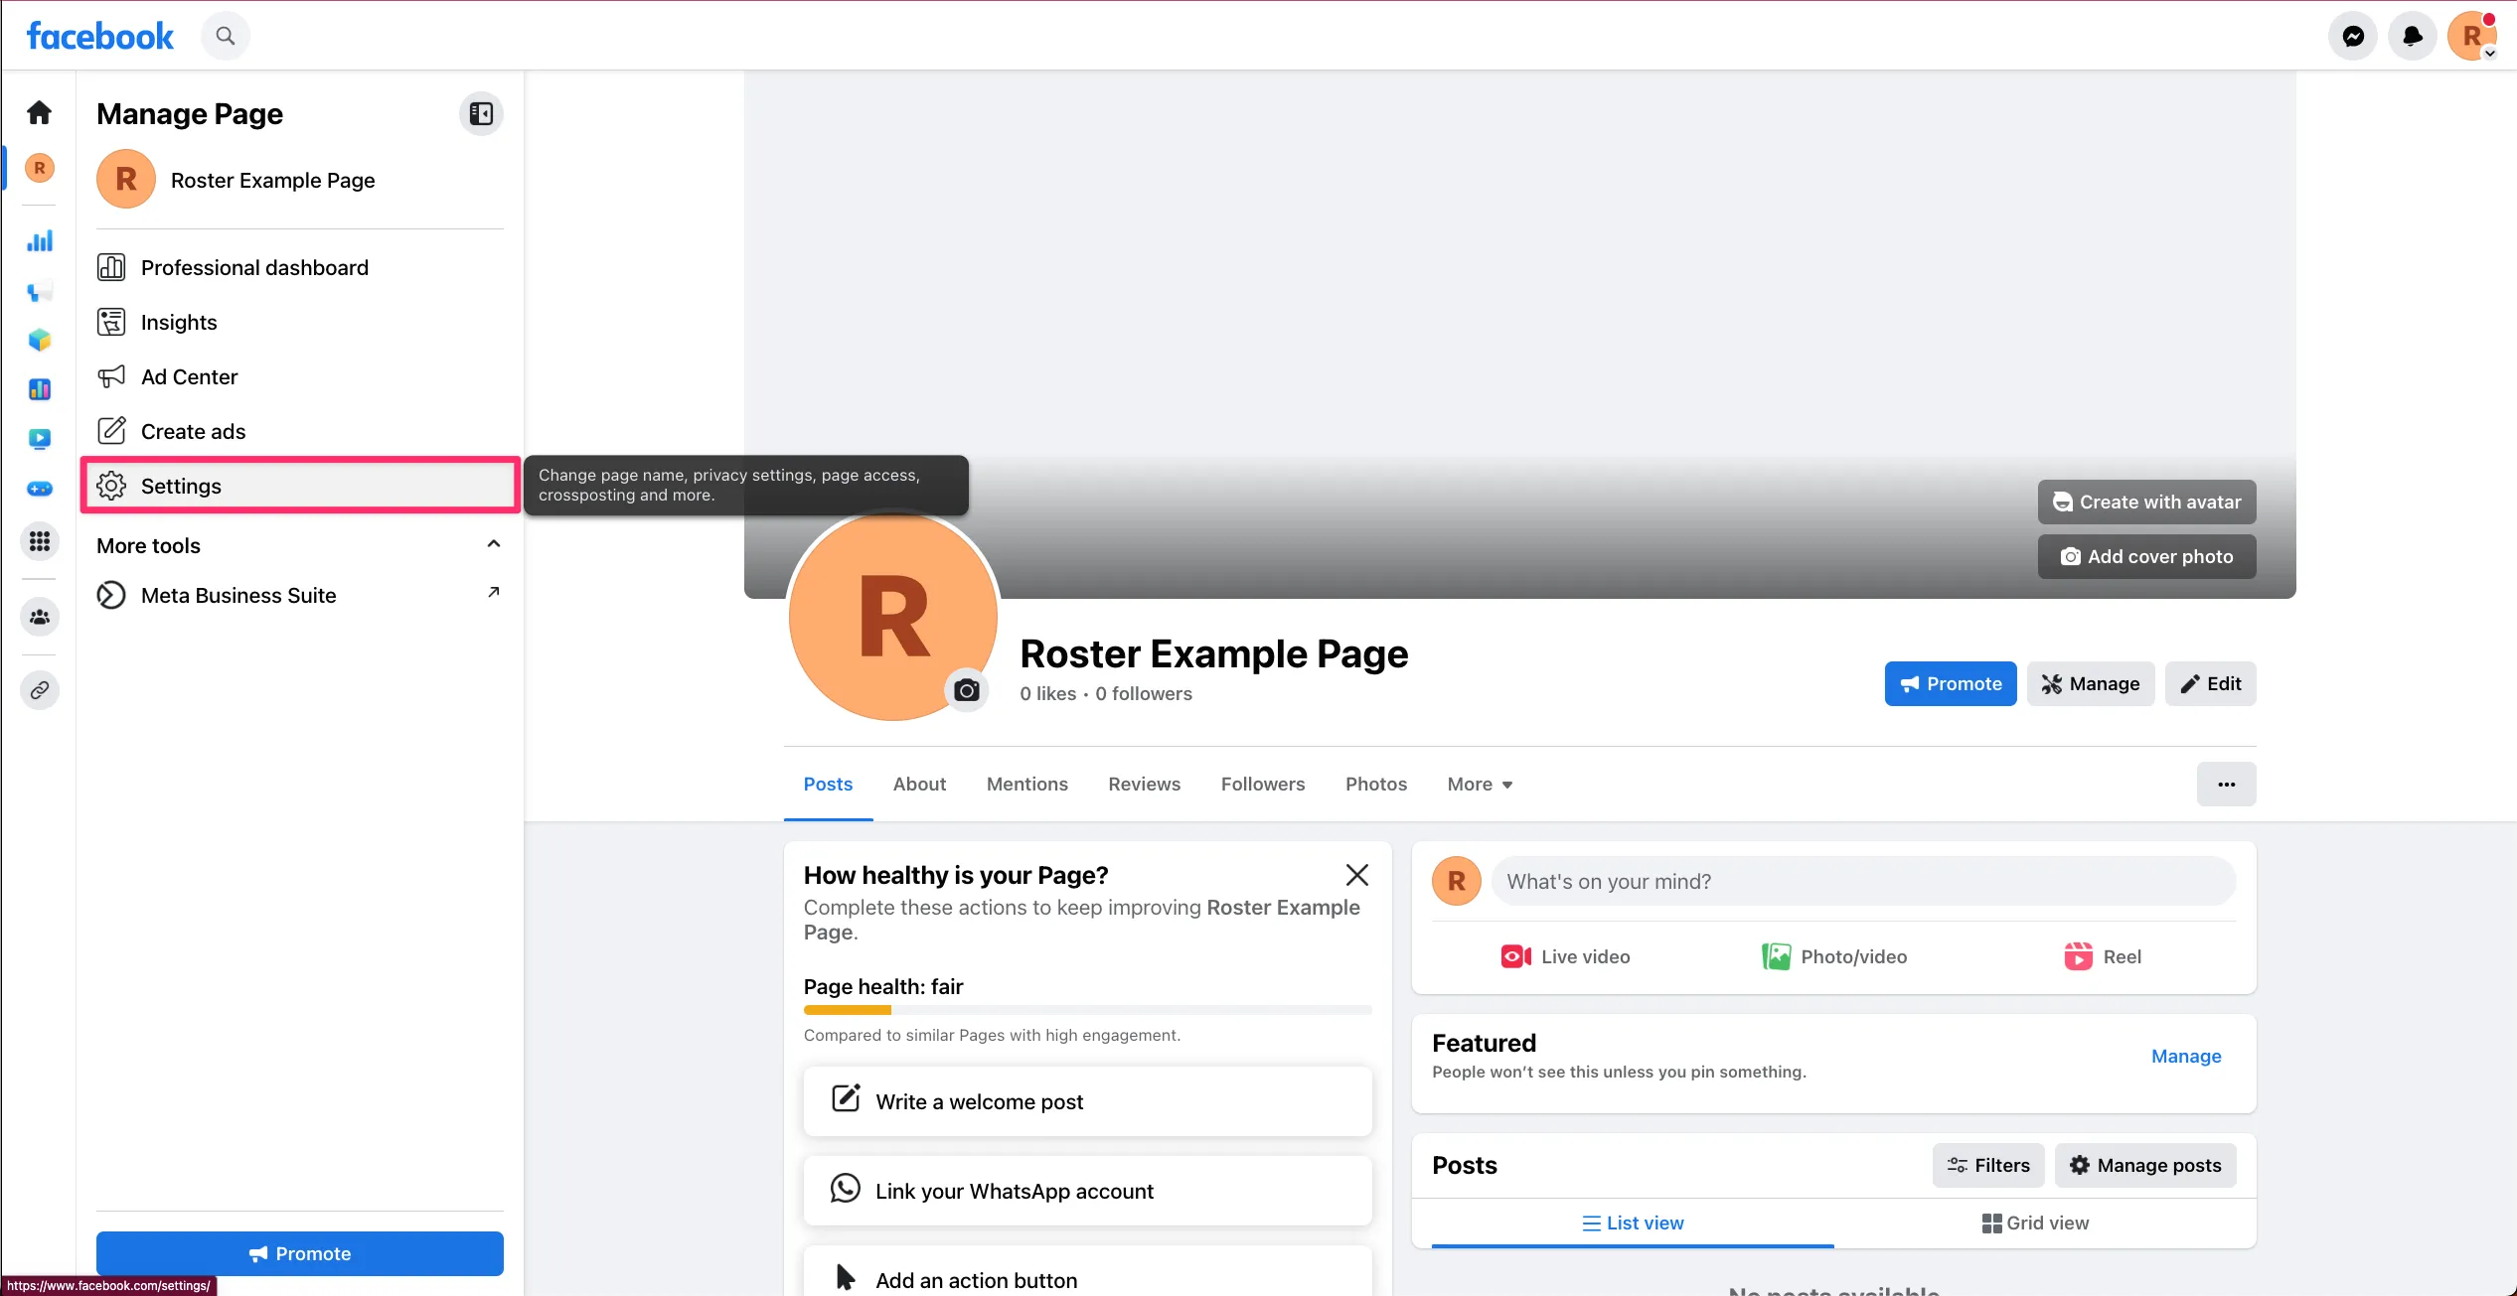The height and width of the screenshot is (1296, 2517).
Task: Open the notifications bell
Action: (x=2412, y=37)
